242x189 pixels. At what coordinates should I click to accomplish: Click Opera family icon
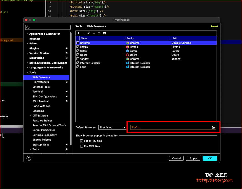127,55
